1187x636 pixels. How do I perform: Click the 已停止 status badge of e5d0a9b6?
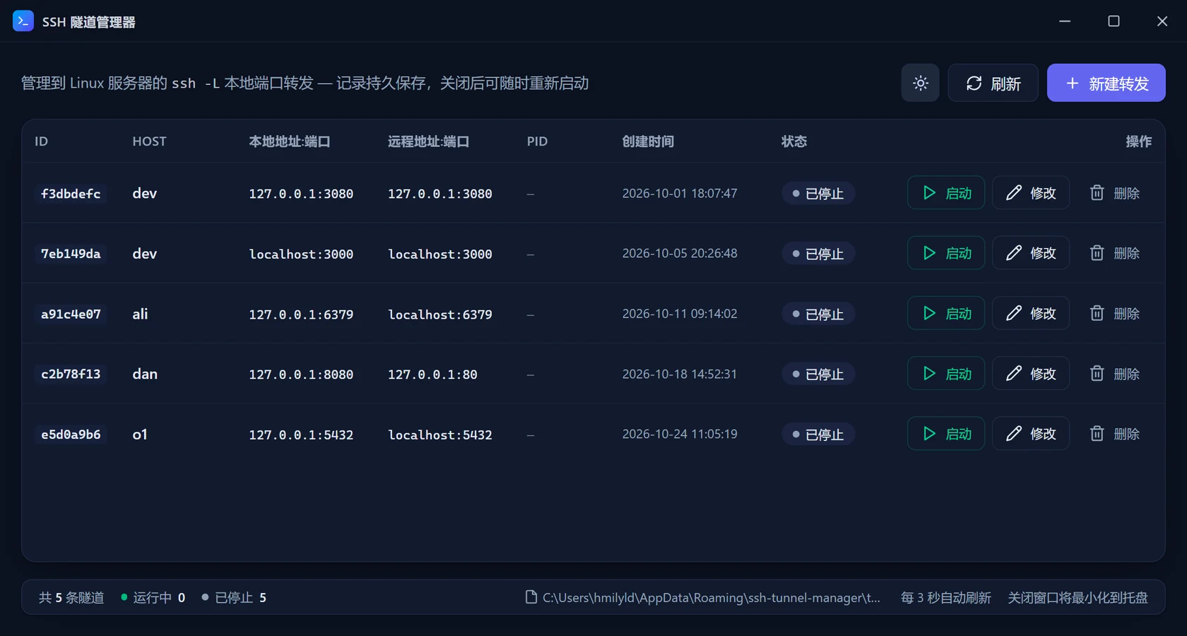(x=818, y=435)
